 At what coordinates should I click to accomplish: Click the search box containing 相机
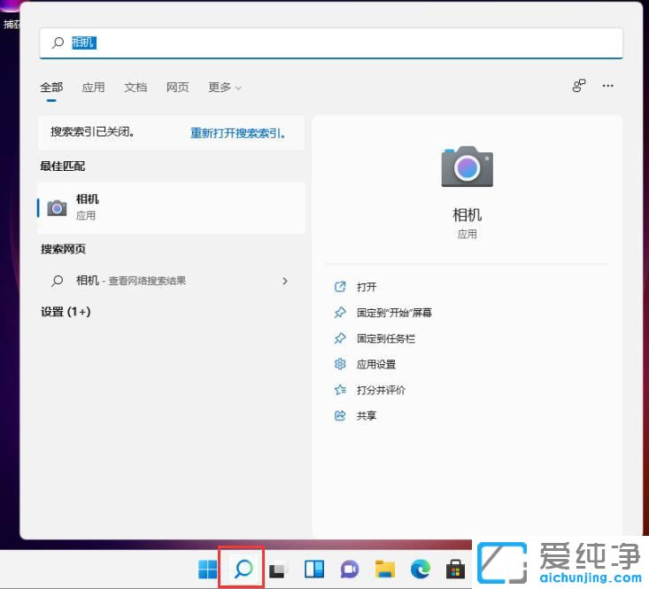coord(331,43)
